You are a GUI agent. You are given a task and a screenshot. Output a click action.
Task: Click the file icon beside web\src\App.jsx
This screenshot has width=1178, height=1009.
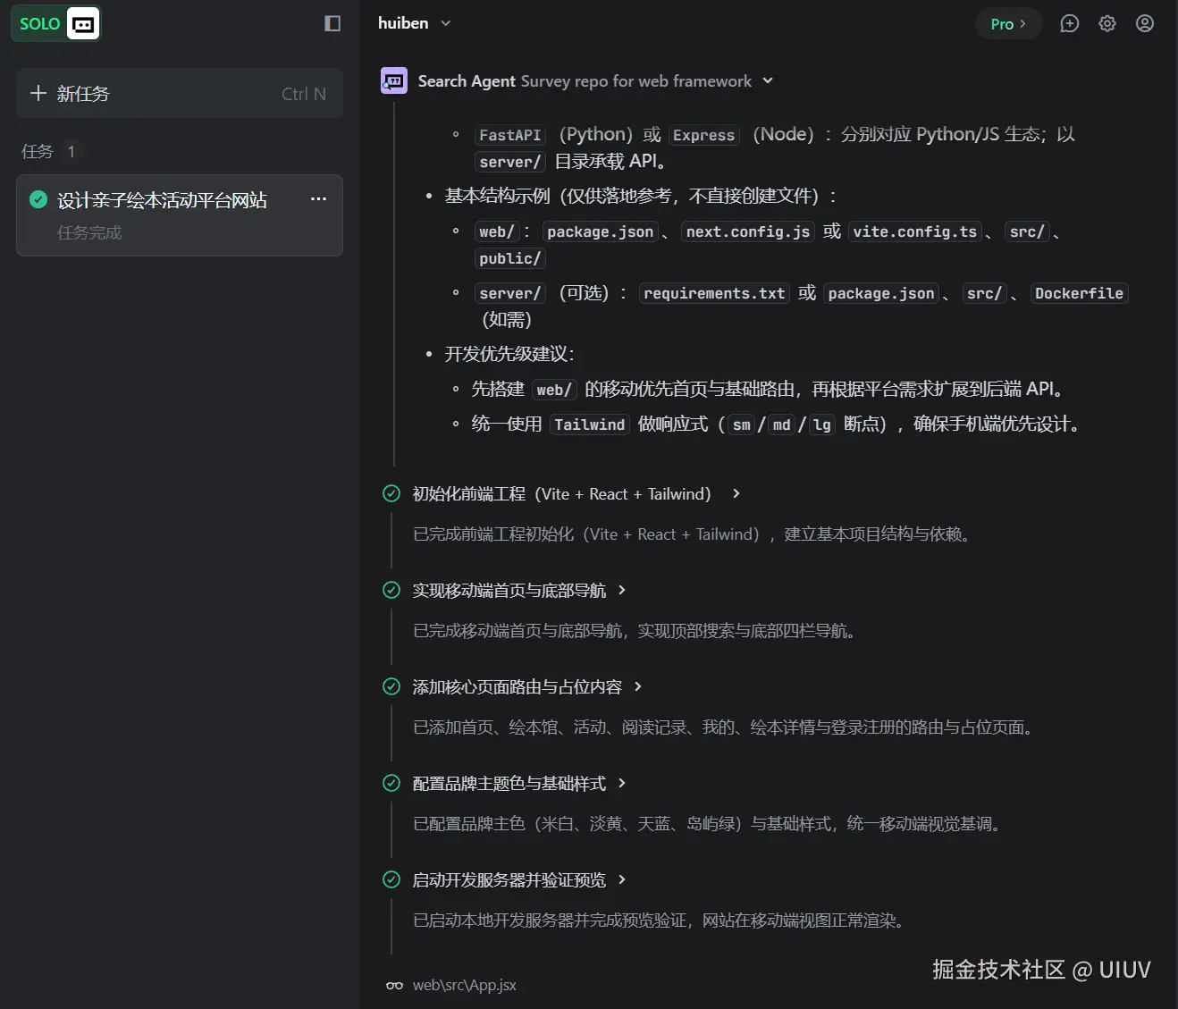[x=393, y=985]
